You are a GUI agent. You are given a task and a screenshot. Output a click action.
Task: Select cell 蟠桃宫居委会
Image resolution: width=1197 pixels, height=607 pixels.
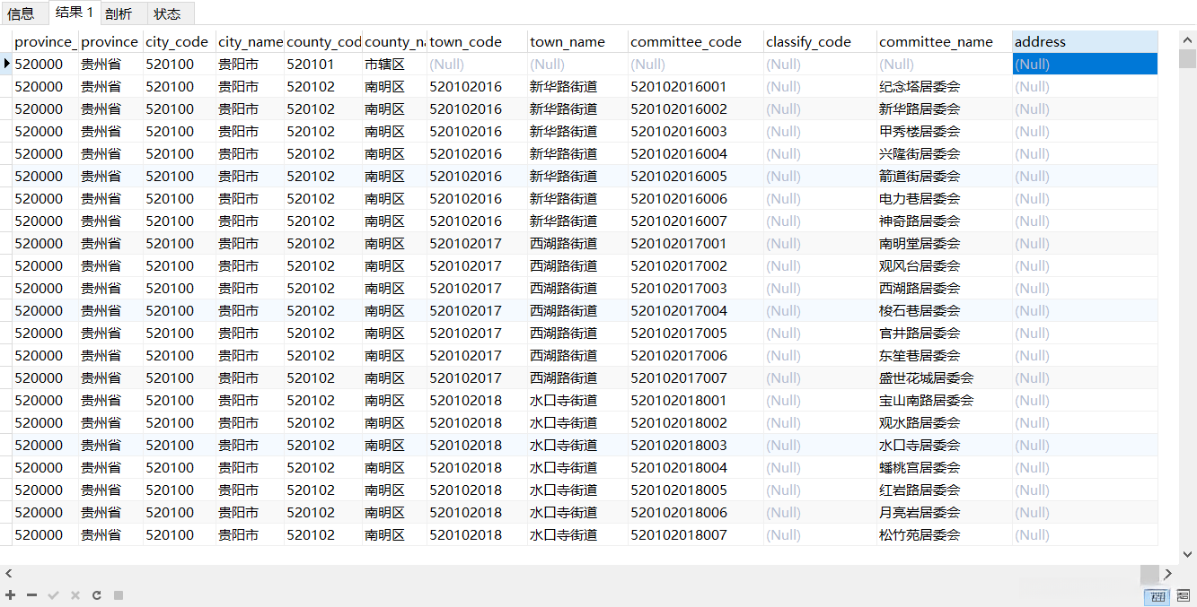coord(944,467)
